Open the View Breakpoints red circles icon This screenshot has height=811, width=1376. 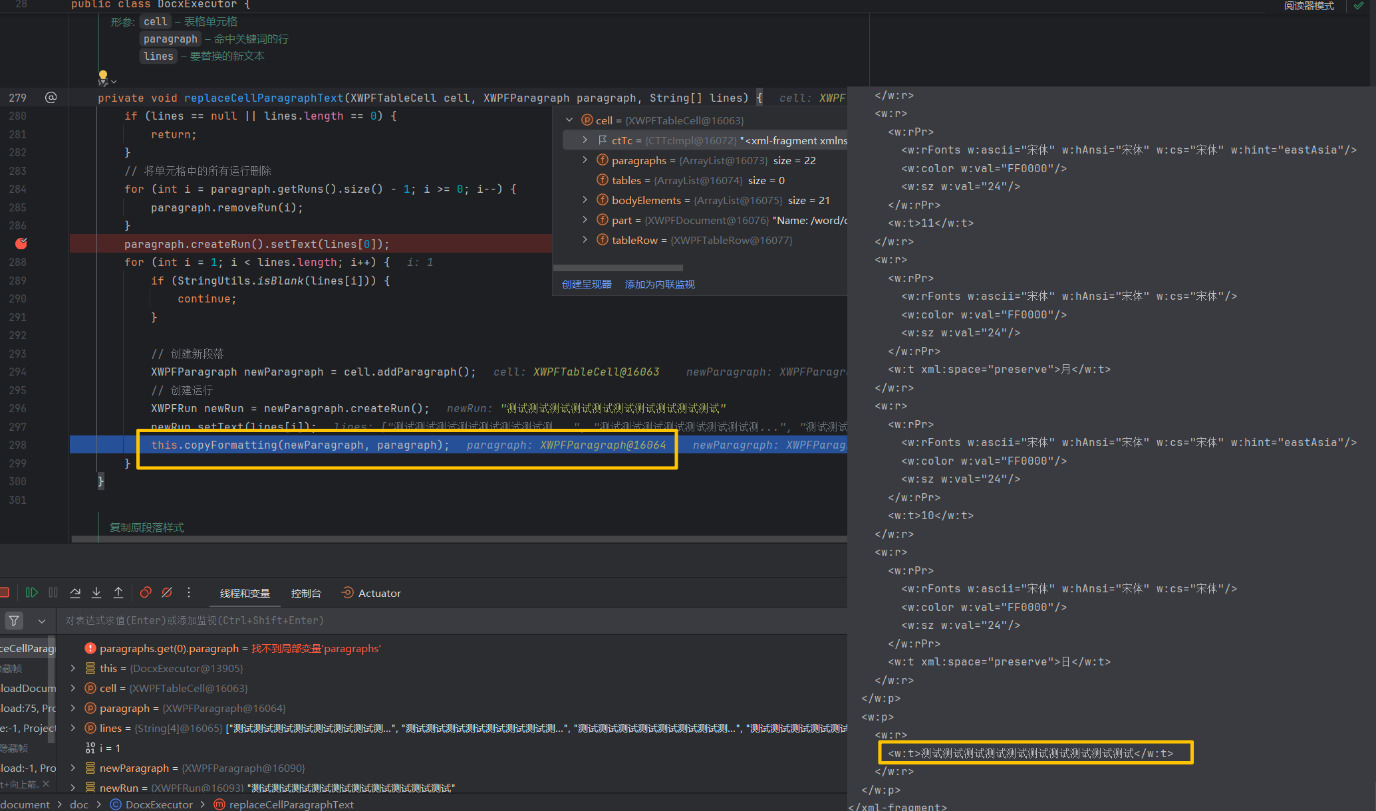146,592
